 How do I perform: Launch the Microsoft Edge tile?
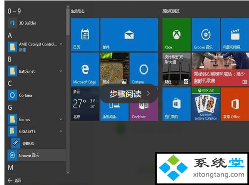click(85, 69)
